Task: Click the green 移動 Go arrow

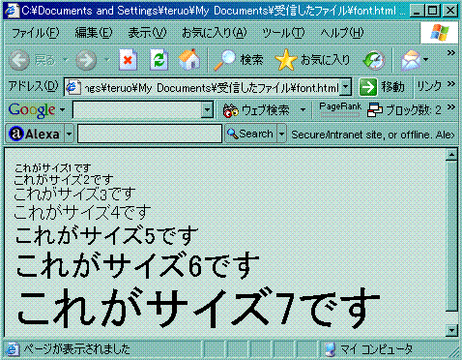Action: click(x=368, y=87)
